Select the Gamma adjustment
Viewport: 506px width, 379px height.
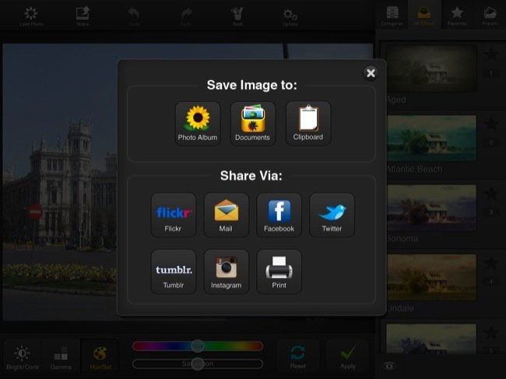(61, 357)
